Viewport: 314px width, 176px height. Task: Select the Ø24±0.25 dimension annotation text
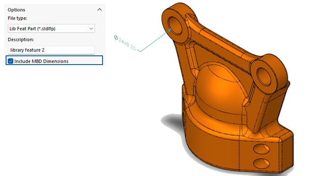(x=125, y=43)
